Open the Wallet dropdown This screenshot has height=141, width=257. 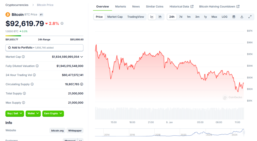33,113
